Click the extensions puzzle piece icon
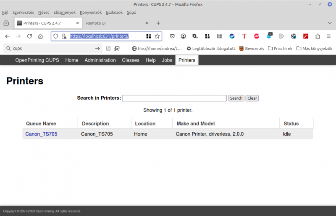The image size is (336, 216). (318, 36)
